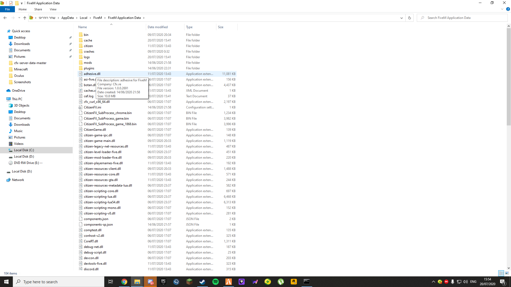Viewport: 511px width, 287px height.
Task: Open the Minecraft block icon in taskbar
Action: point(189,282)
